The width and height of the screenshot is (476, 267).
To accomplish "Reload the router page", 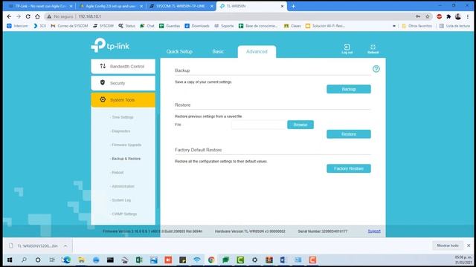I will point(28,16).
